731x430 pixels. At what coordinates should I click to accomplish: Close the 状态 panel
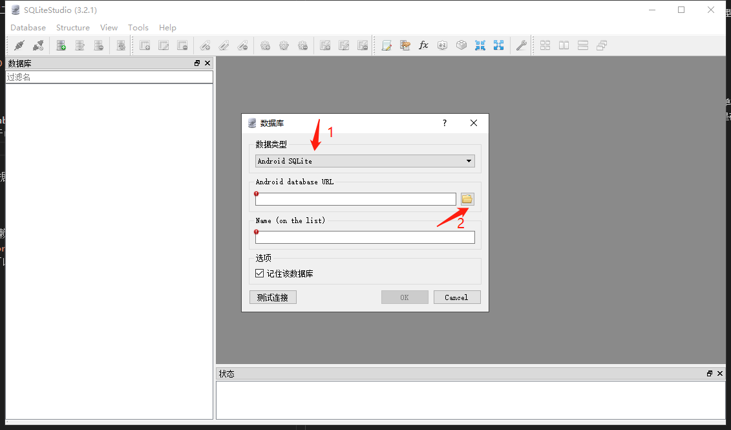coord(720,374)
